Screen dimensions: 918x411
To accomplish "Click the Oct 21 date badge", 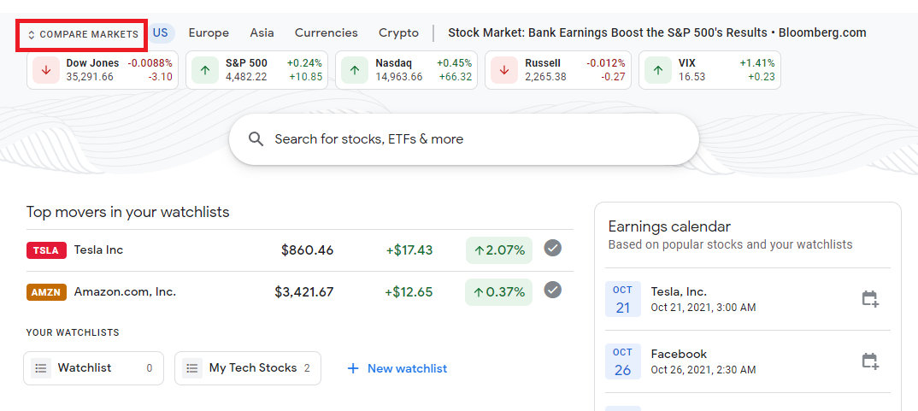I will (623, 299).
